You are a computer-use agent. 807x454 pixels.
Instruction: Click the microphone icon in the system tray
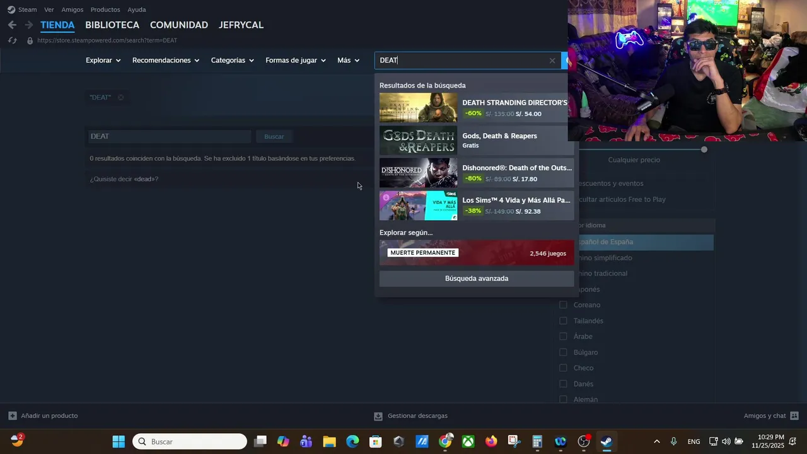click(674, 441)
